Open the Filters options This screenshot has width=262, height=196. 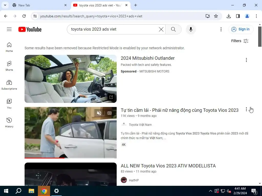click(x=240, y=41)
